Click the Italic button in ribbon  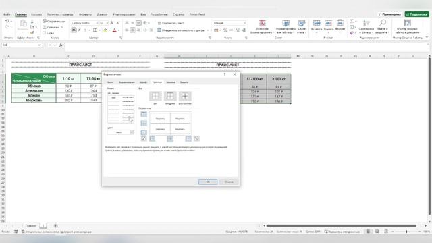point(80,30)
